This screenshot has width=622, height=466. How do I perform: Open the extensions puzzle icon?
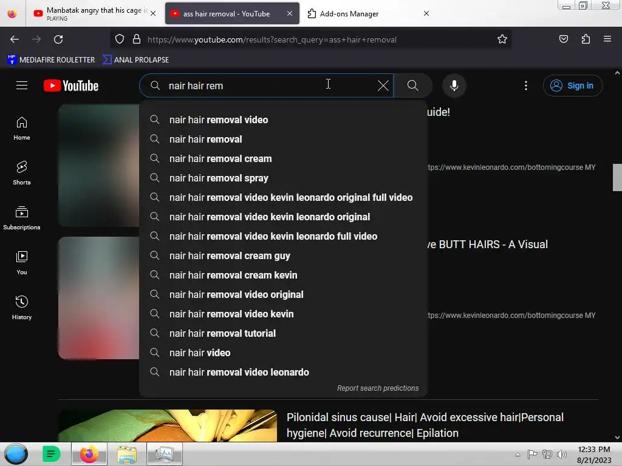coord(586,39)
